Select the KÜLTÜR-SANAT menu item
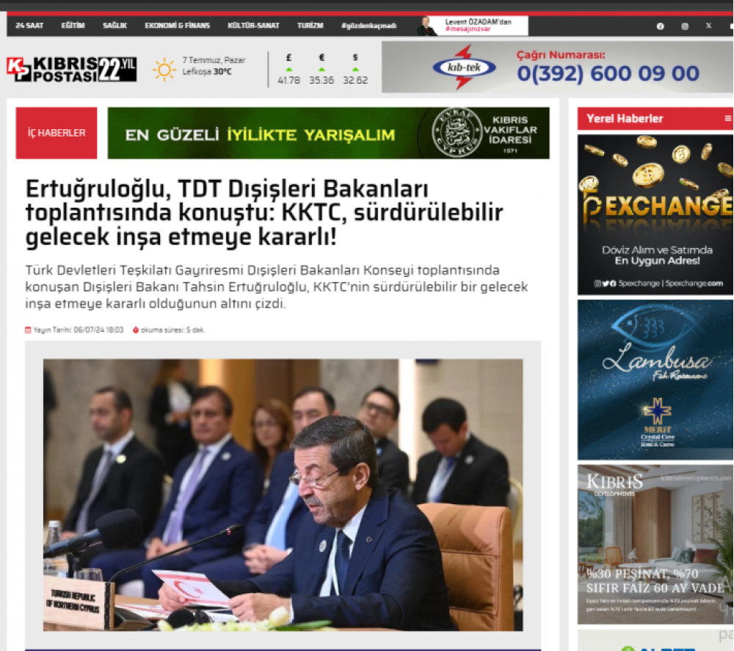 (253, 25)
